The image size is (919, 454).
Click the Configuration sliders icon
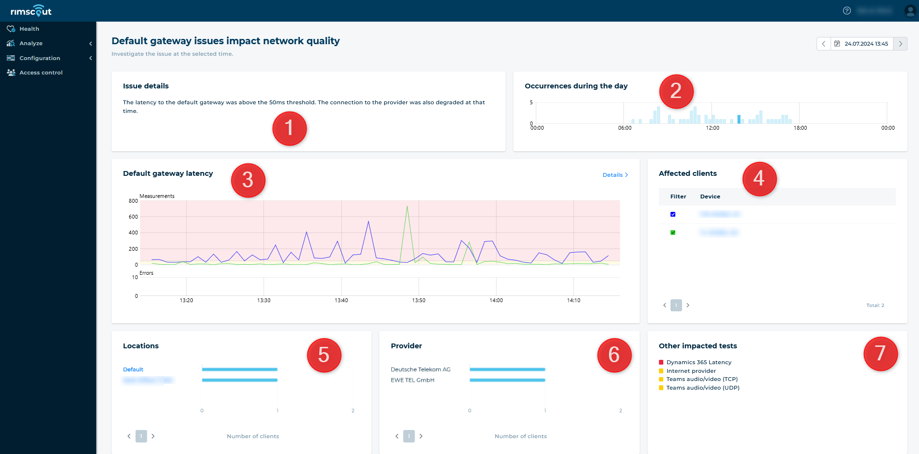tap(11, 58)
